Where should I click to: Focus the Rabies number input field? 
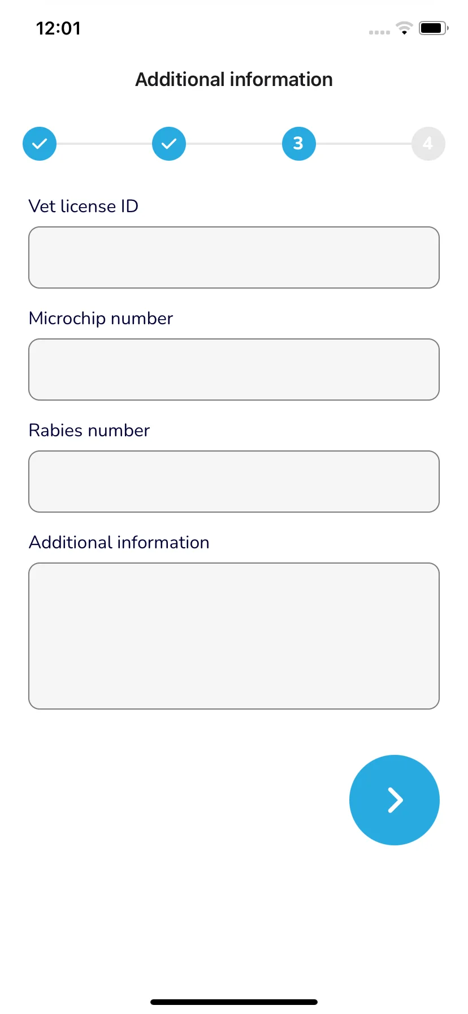click(x=234, y=482)
